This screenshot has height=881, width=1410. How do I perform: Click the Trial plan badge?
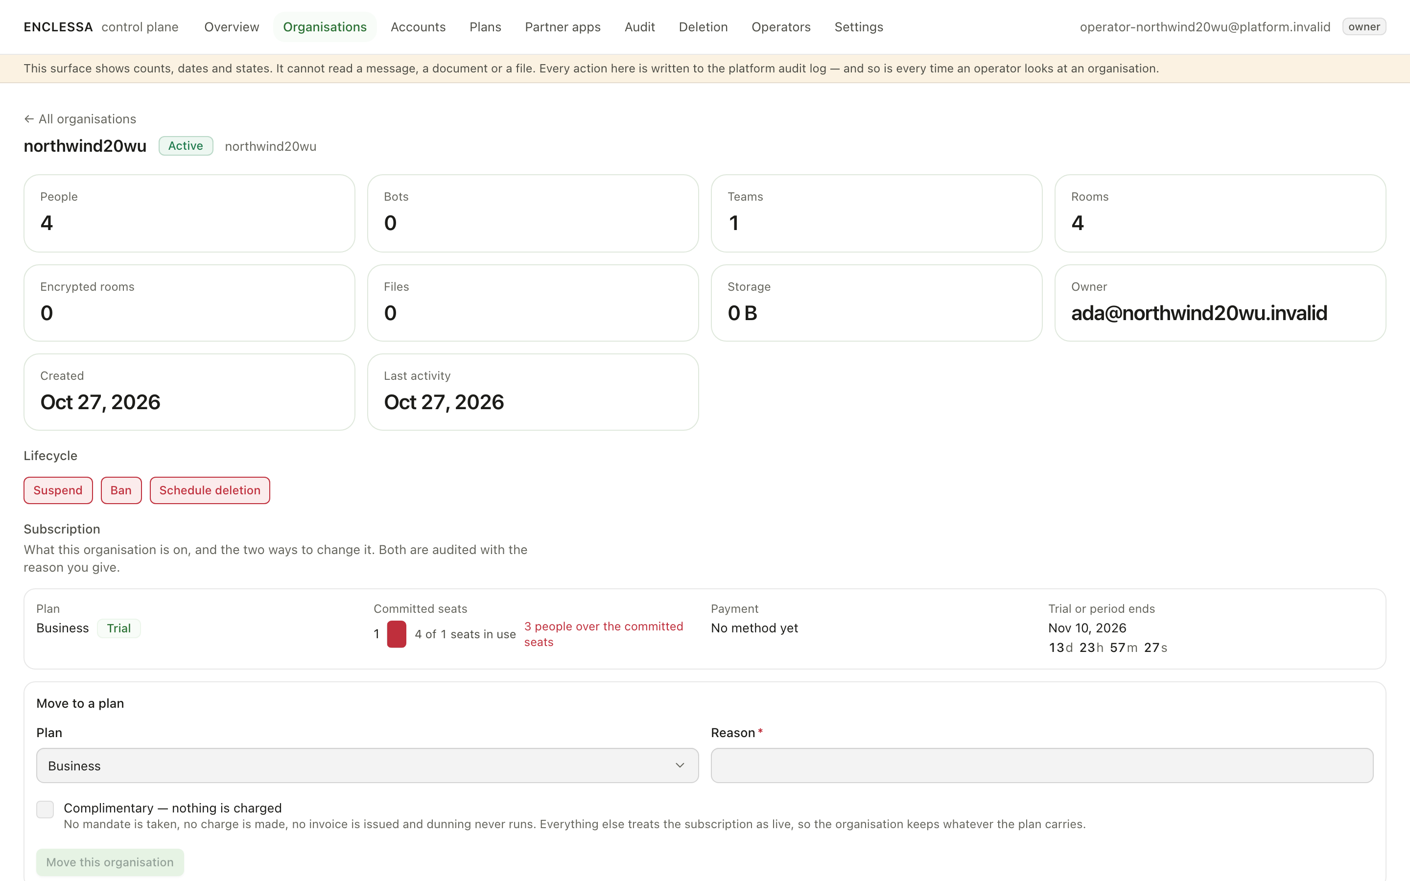click(x=119, y=628)
